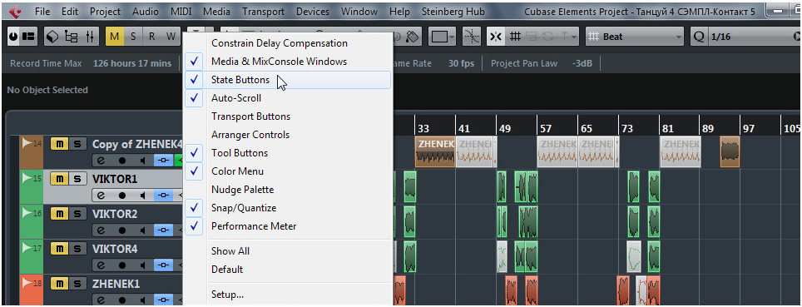Solo the VIKTOR1 track
The width and height of the screenshot is (802, 307).
77,179
